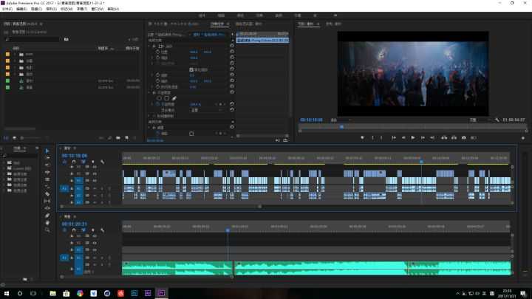This screenshot has height=299, width=532.
Task: Pick the Pen tool in tools panel
Action: click(47, 215)
